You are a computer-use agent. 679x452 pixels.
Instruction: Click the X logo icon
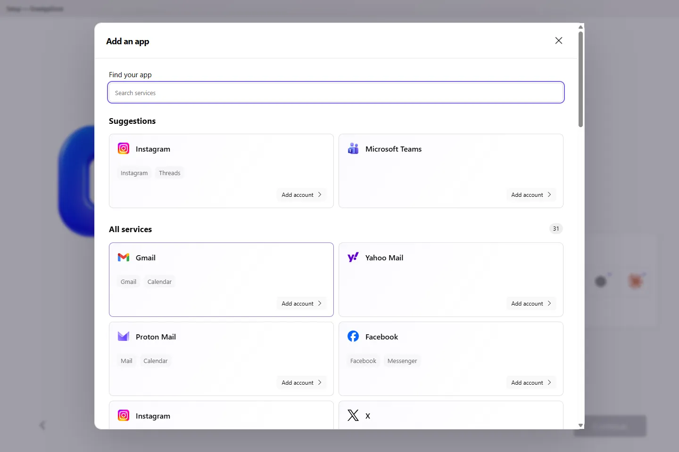(353, 415)
